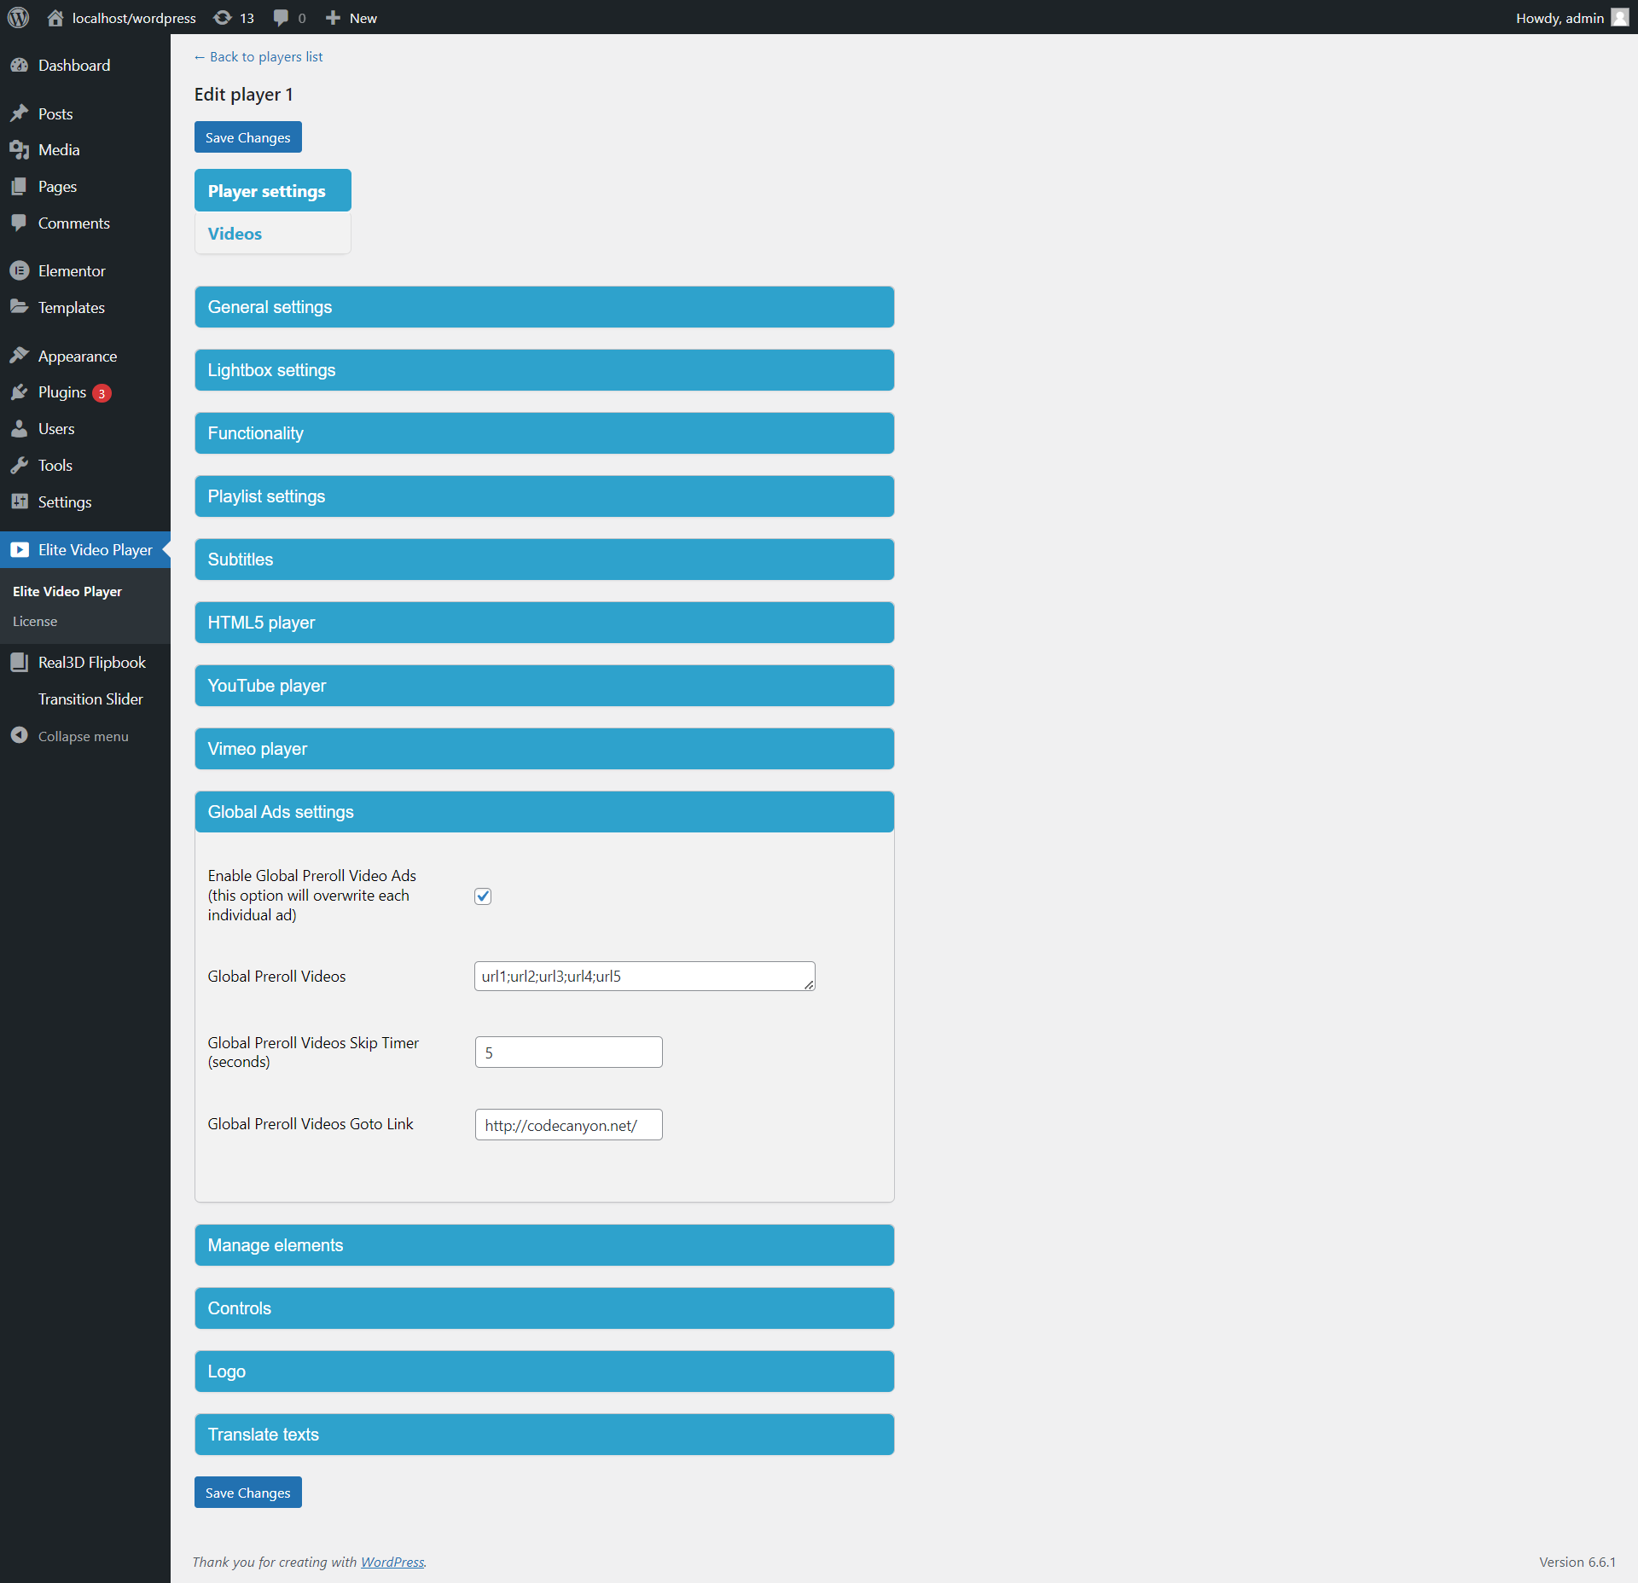This screenshot has width=1638, height=1583.
Task: Expand the YouTube player section
Action: [544, 686]
